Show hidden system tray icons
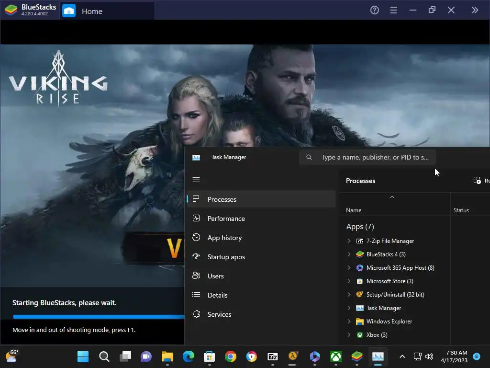Screen dimensions: 490x368 (x=402, y=356)
